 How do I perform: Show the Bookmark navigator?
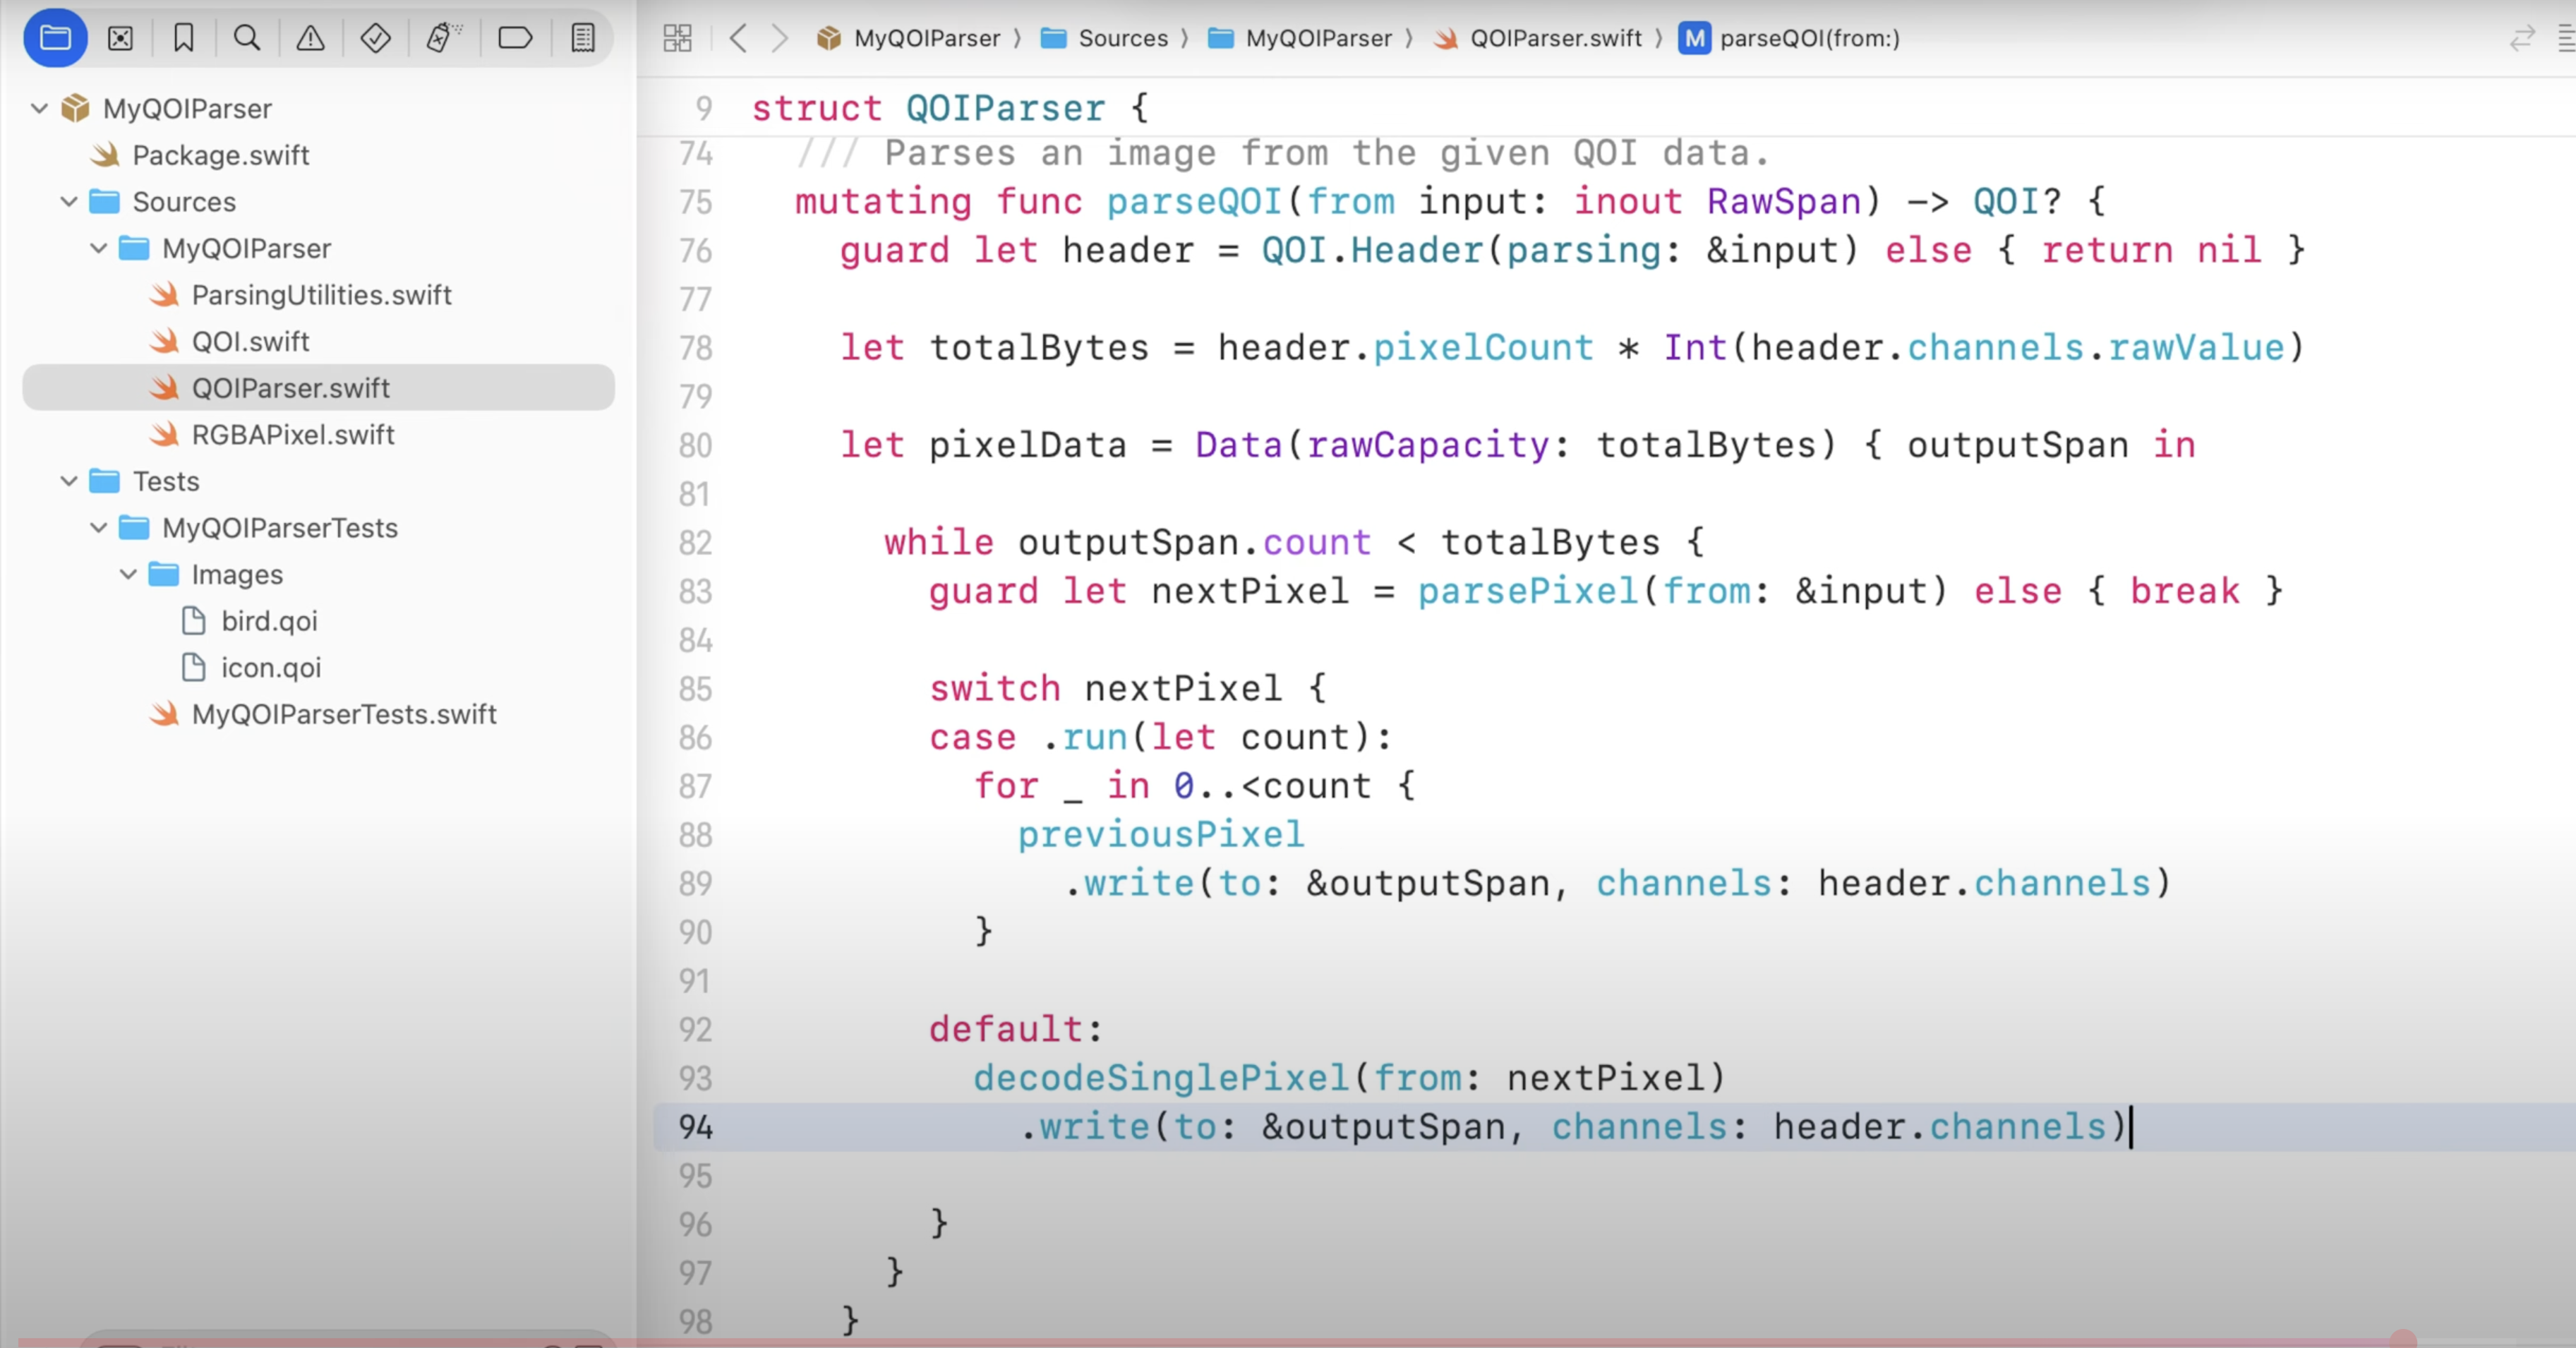(x=183, y=38)
